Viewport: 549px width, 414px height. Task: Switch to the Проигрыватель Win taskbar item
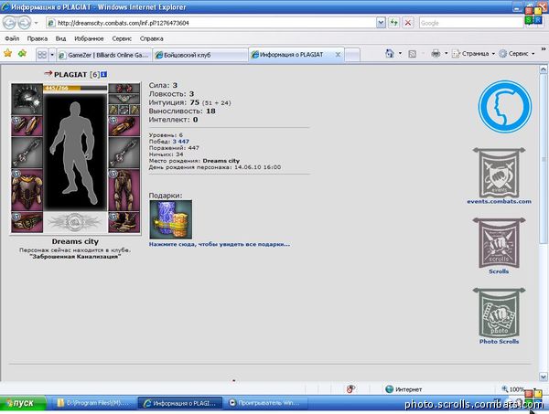266,403
